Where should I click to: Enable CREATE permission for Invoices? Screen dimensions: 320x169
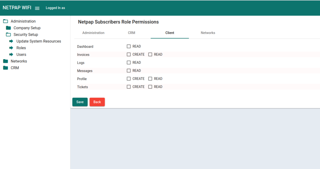(x=128, y=54)
